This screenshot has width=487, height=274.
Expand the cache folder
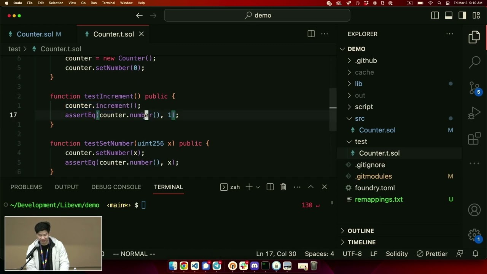pos(349,72)
